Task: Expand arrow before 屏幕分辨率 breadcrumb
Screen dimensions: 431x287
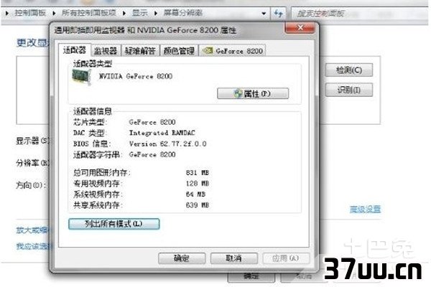Action: tap(156, 13)
